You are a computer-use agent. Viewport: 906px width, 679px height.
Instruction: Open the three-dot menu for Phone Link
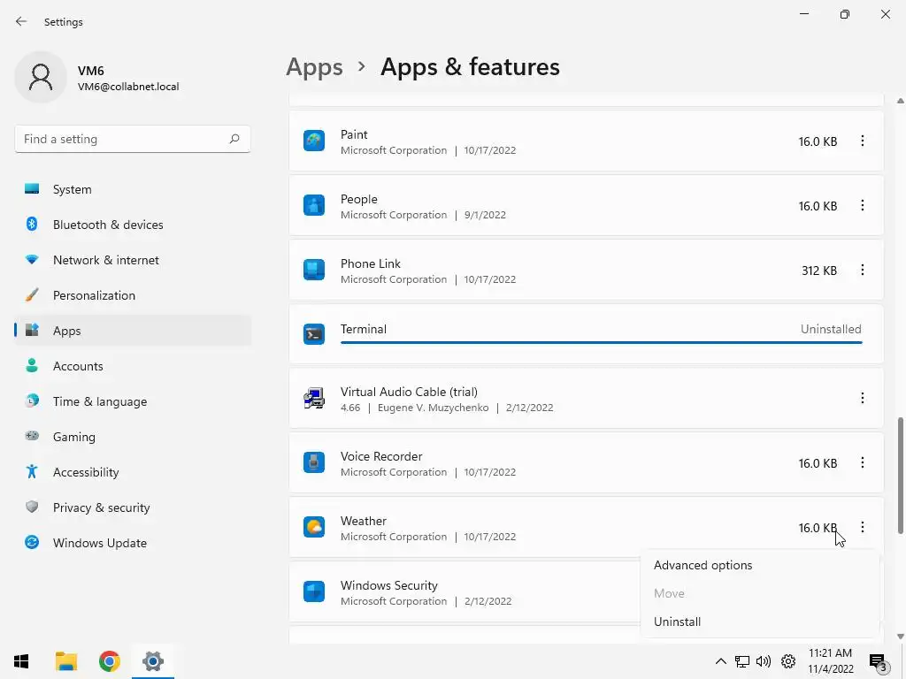(x=863, y=271)
